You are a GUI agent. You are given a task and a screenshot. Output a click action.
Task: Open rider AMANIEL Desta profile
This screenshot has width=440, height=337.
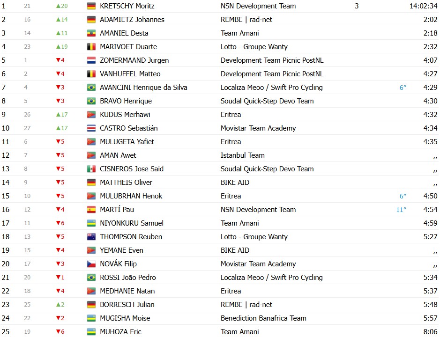124,33
